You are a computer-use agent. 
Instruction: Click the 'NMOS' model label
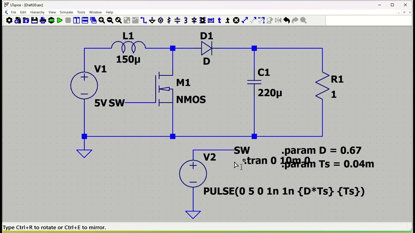pos(191,100)
